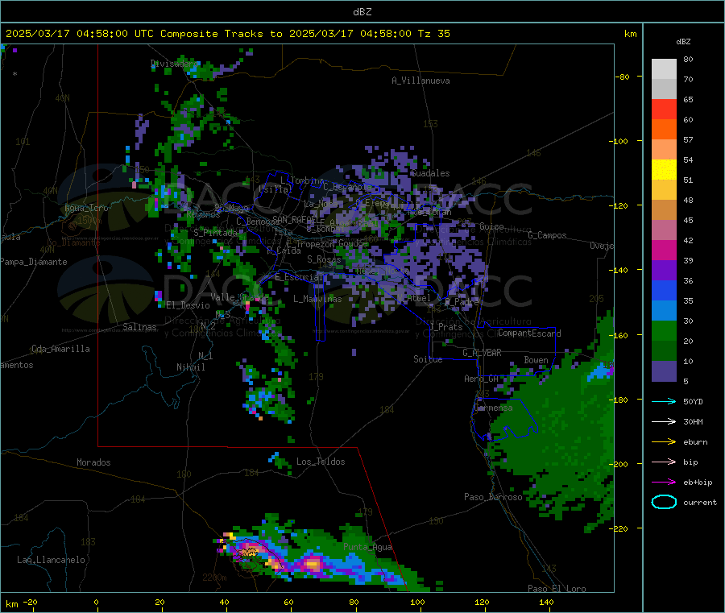Click the Agua_Toro place label

[x=86, y=208]
